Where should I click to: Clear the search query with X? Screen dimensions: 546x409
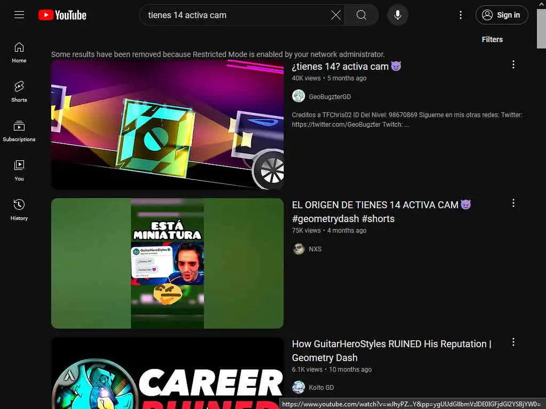[336, 15]
